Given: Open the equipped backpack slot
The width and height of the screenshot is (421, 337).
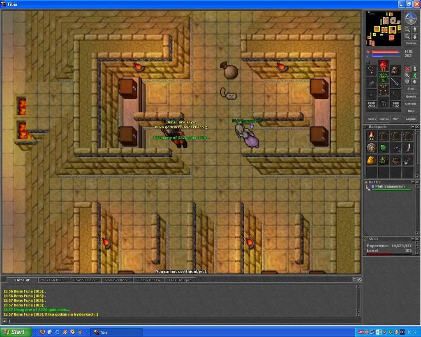Looking at the screenshot, I should 396,70.
